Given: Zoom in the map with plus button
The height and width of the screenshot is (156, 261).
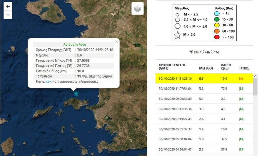Looking at the screenshot, I should [8, 6].
